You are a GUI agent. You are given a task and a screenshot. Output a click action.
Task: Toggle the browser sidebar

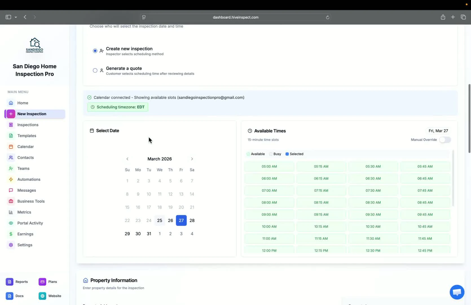click(8, 17)
